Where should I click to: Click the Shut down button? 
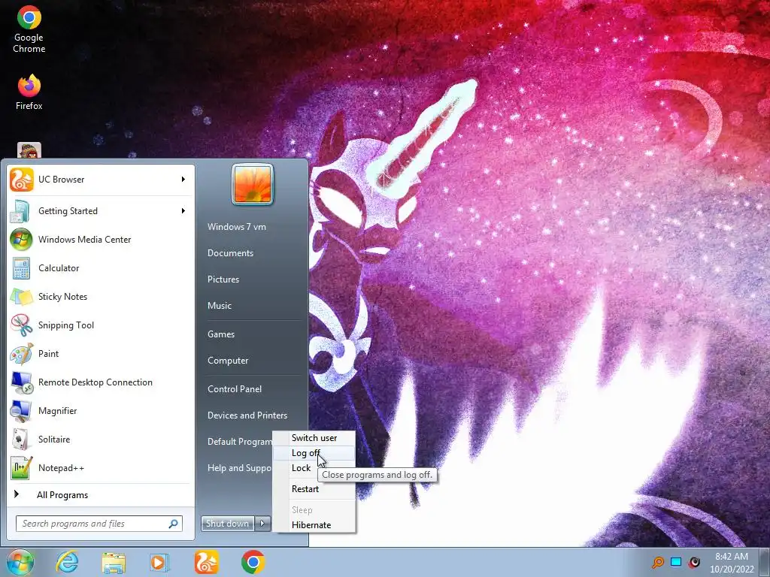coord(228,524)
